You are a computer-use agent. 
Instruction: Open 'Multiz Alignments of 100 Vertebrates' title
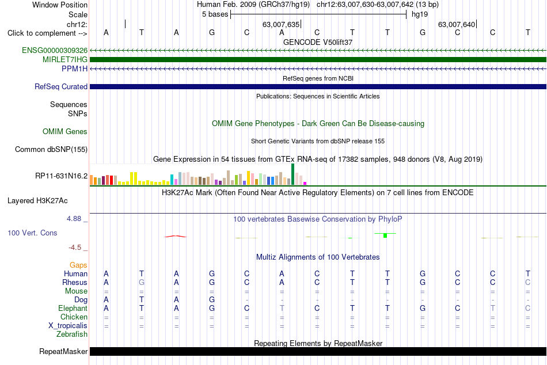click(x=318, y=257)
